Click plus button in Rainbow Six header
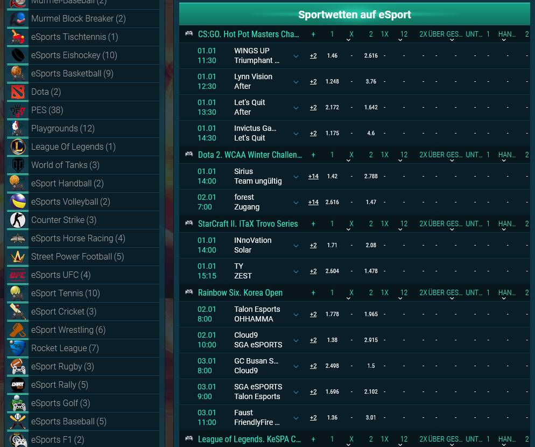Screen dimensions: 535x447 [313, 292]
